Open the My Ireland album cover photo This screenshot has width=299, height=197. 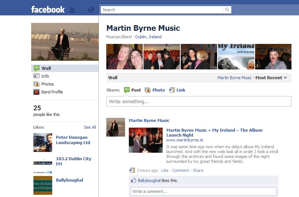[x=236, y=57]
